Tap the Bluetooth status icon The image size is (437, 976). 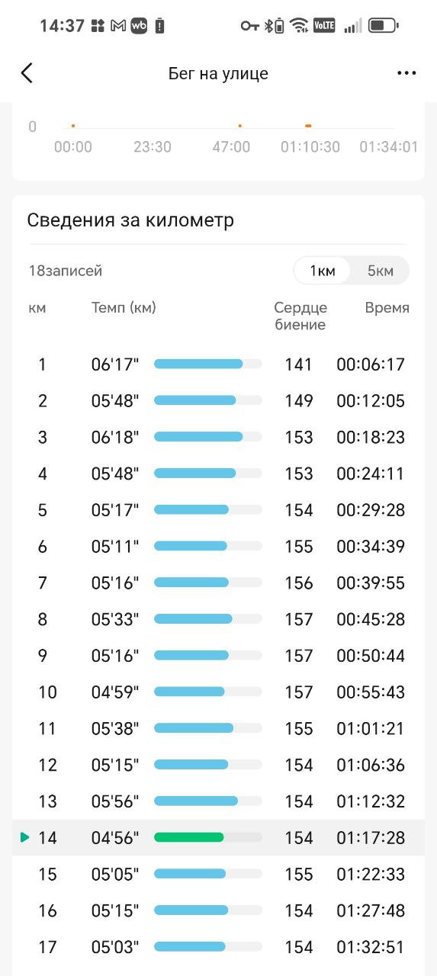pyautogui.click(x=268, y=26)
